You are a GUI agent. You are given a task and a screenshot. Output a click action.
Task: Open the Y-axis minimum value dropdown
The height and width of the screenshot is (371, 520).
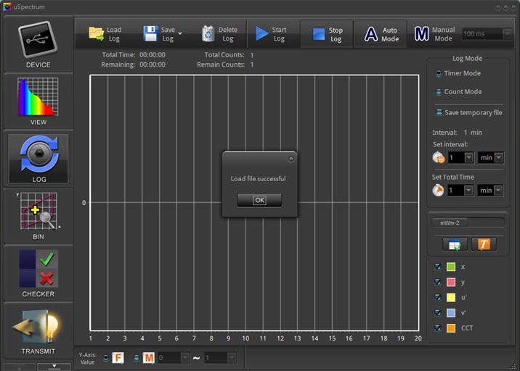click(x=185, y=358)
